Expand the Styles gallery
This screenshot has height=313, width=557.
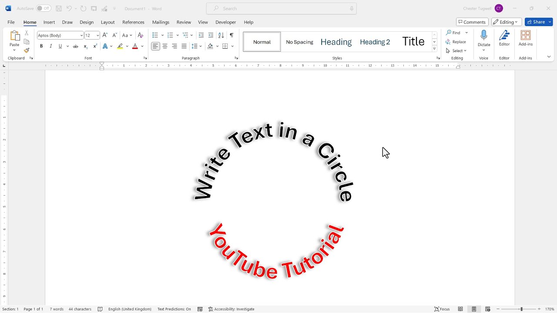pyautogui.click(x=434, y=49)
